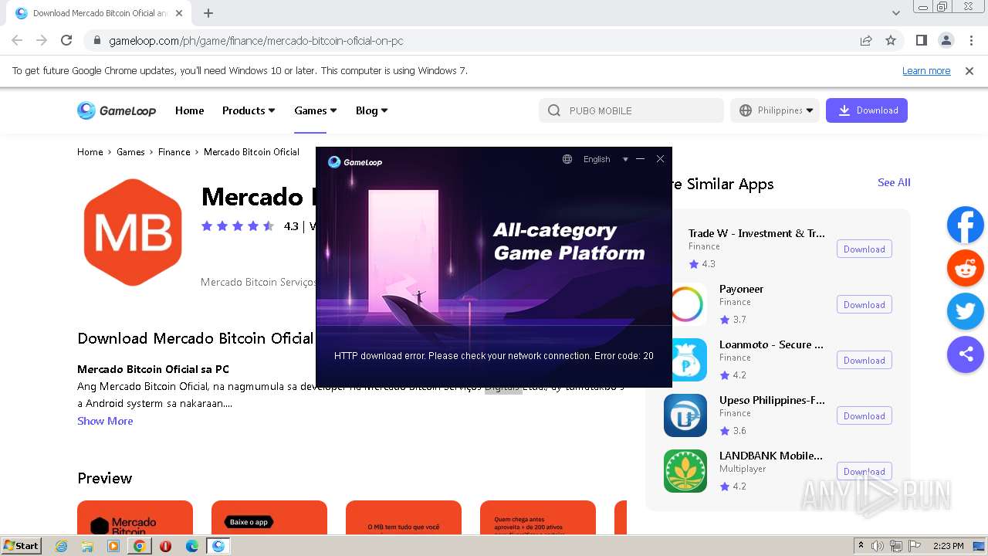
Task: Open the Loanmoto app icon
Action: click(687, 360)
